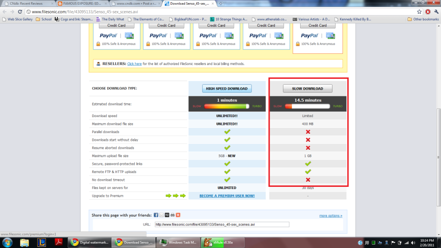The height and width of the screenshot is (248, 441).
Task: Click the scrollbar up arrow of the page
Action: 438,26
